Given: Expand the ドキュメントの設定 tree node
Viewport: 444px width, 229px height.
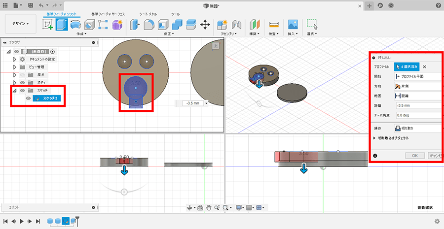Looking at the screenshot, I should tap(14, 59).
